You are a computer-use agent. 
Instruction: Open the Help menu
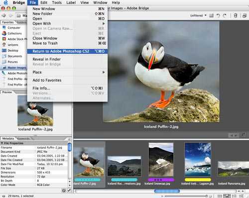click(x=116, y=2)
